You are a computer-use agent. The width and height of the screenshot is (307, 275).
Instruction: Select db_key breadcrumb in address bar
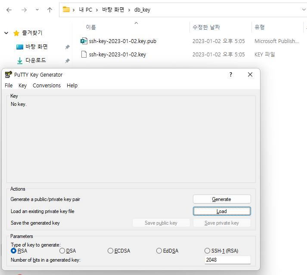coord(143,10)
